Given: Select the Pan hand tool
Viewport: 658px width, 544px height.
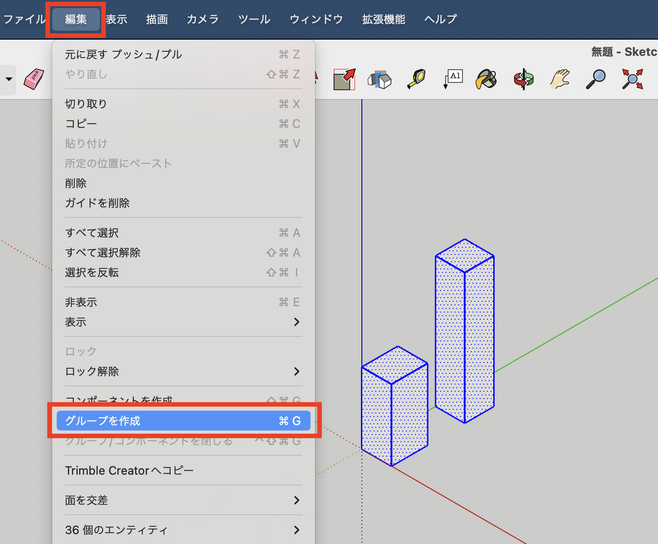Looking at the screenshot, I should 559,79.
